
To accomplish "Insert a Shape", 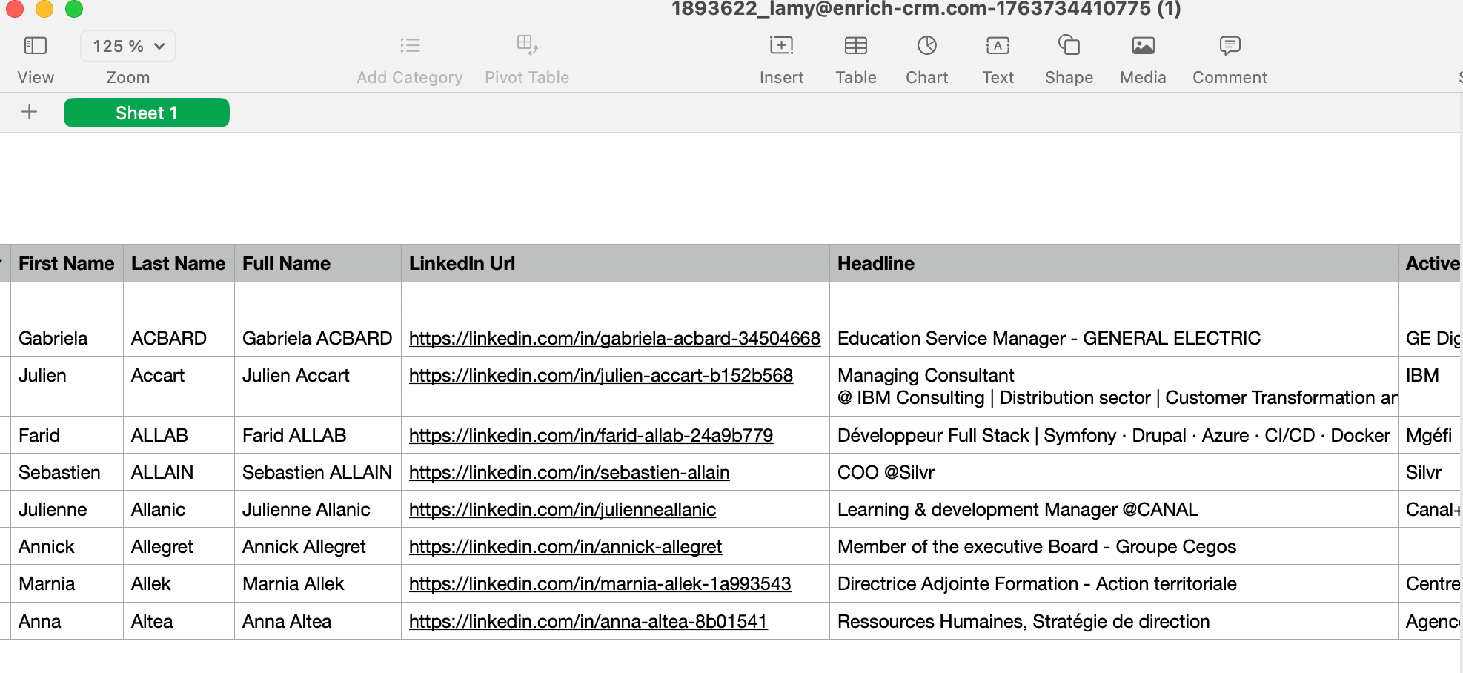I will pyautogui.click(x=1068, y=45).
